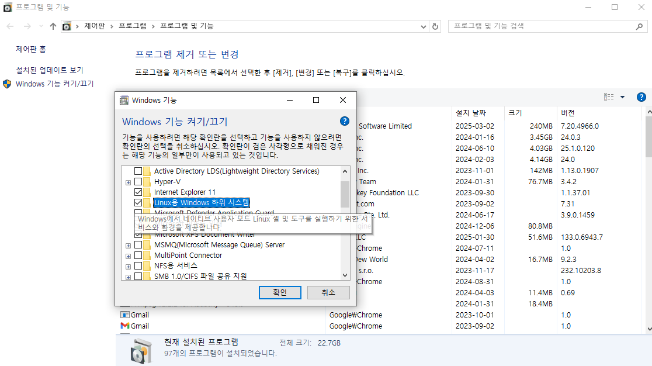Click the help icon in programs list toolbar
Viewport: 652px width, 366px height.
click(641, 97)
